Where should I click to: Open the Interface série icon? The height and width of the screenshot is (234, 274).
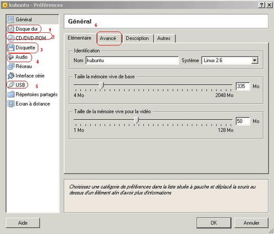pyautogui.click(x=11, y=76)
